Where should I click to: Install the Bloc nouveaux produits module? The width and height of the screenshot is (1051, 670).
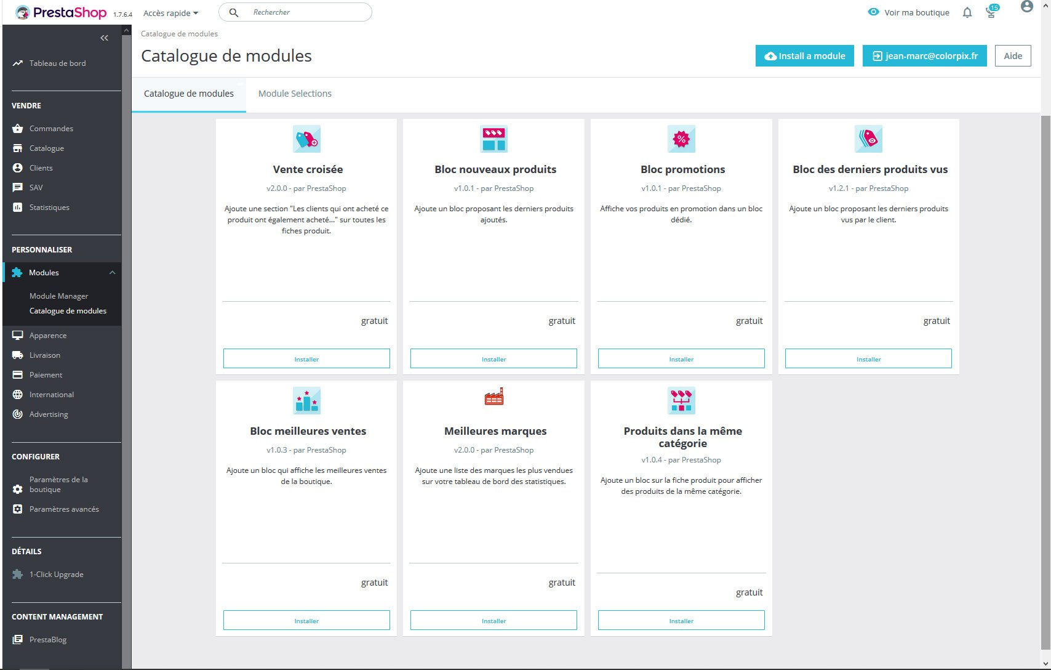(x=494, y=359)
